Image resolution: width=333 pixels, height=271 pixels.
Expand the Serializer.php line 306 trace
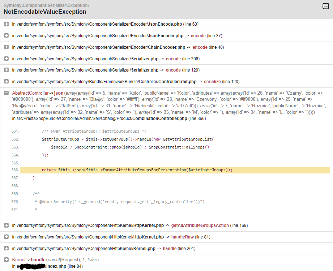7,59
